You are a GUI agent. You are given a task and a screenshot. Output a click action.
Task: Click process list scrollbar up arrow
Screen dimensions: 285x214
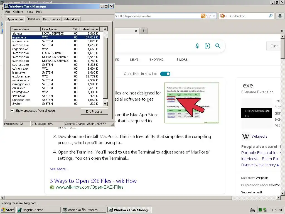(105, 29)
